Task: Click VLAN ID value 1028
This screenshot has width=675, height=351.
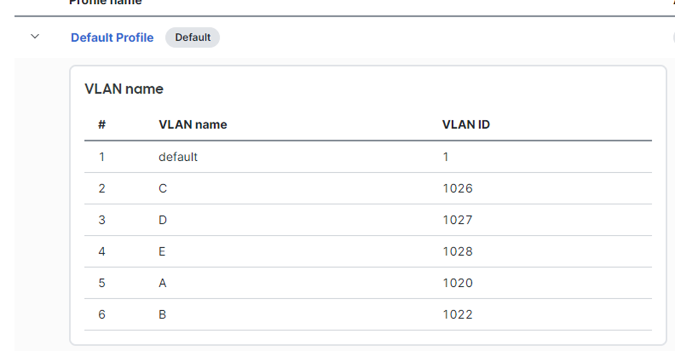Action: click(458, 251)
